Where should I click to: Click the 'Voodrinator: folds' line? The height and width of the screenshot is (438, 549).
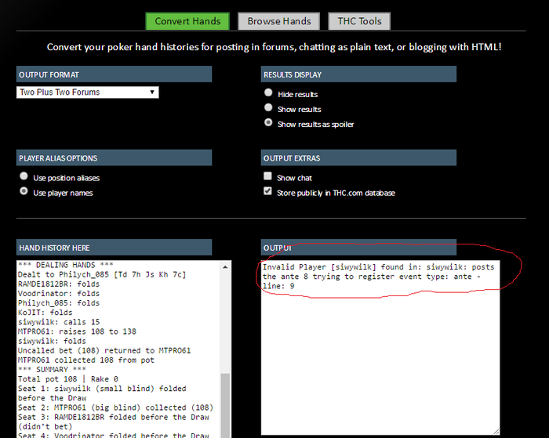coord(59,294)
